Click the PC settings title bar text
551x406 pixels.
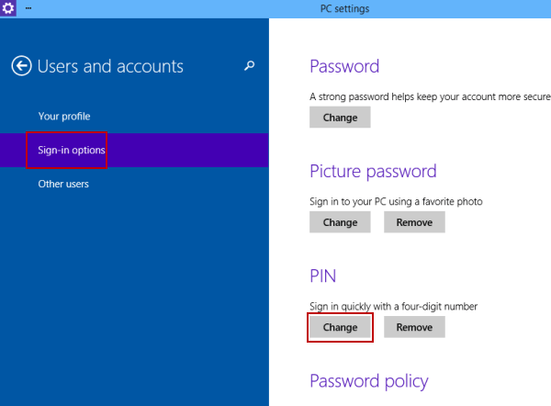coord(344,9)
